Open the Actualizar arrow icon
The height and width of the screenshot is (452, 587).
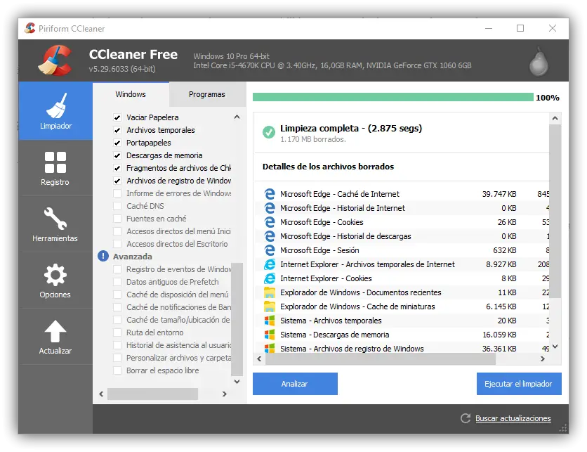(55, 331)
